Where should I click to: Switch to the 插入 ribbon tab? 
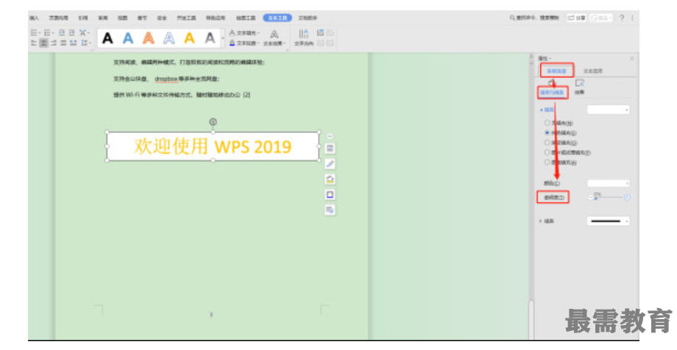[x=34, y=18]
